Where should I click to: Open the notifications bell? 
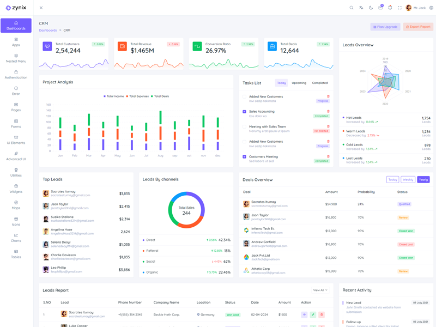click(390, 8)
